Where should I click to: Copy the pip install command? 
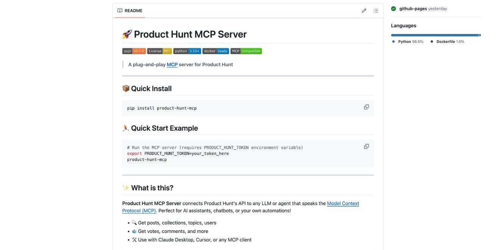point(366,107)
